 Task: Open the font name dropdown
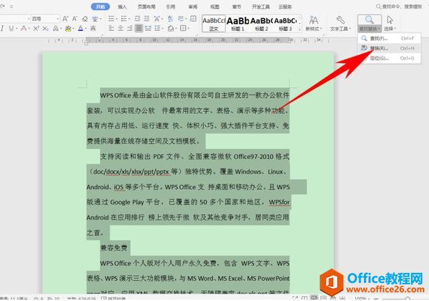[29, 19]
